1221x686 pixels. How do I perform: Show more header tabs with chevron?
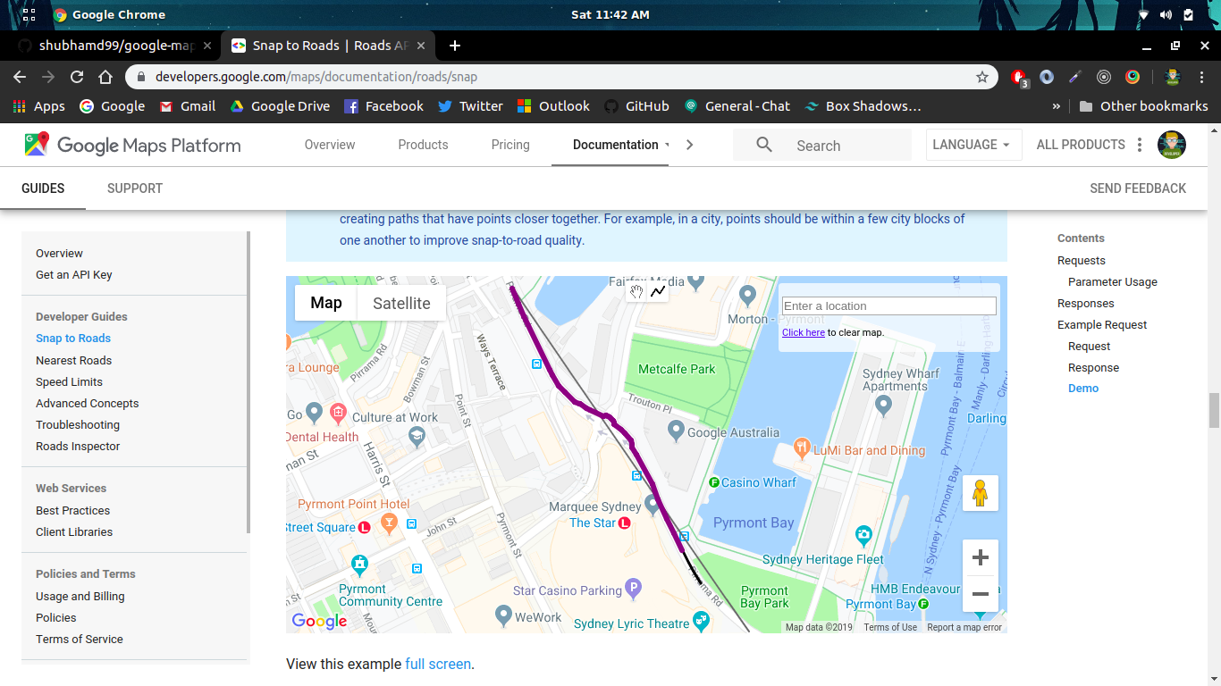point(689,145)
